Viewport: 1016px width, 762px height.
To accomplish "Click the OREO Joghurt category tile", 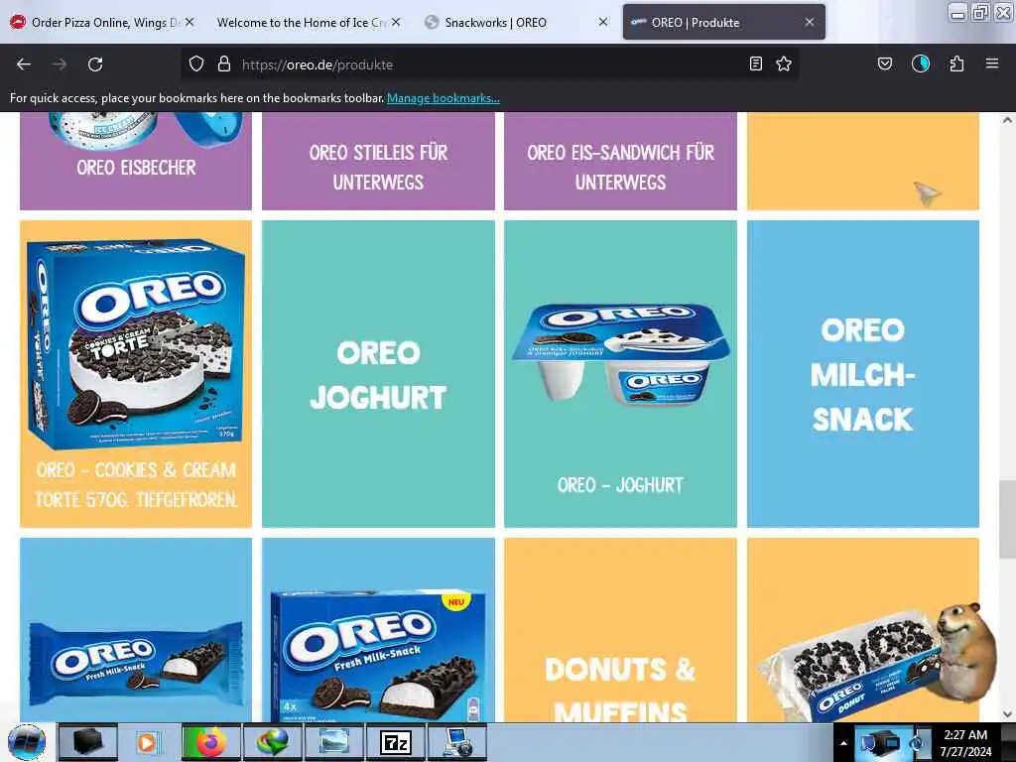I will [378, 374].
